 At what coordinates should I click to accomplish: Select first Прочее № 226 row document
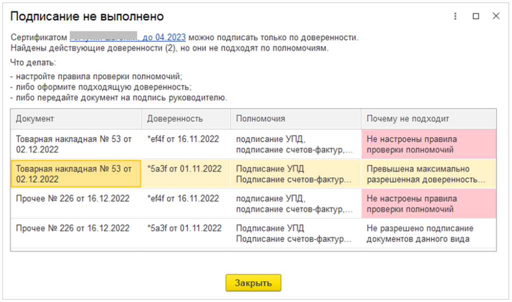click(x=72, y=199)
